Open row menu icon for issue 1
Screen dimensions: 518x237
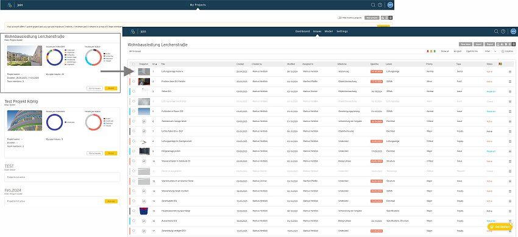[x=509, y=72]
